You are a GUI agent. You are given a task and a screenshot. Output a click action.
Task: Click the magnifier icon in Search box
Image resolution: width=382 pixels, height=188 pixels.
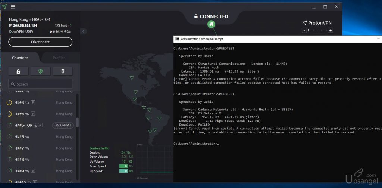point(13,84)
